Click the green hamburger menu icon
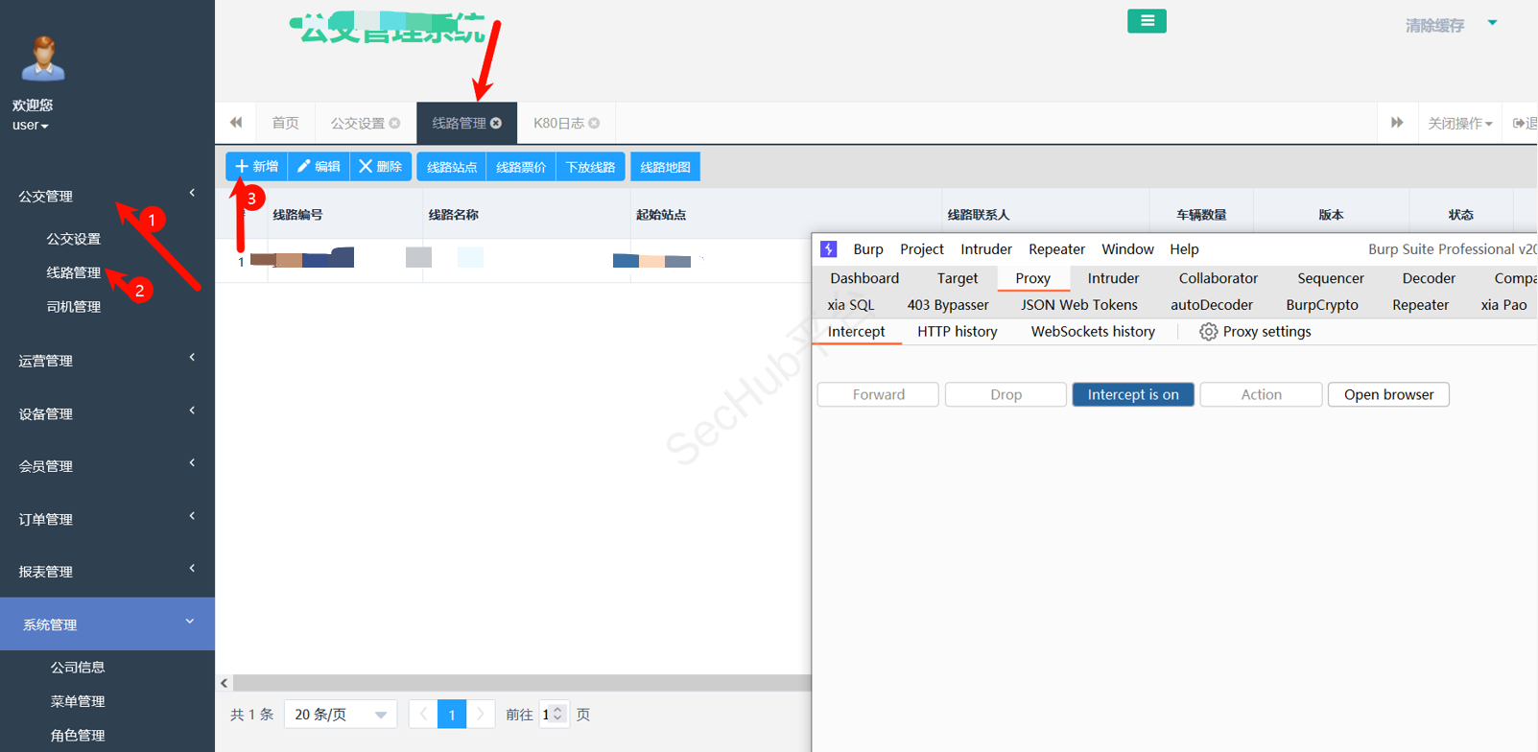This screenshot has width=1538, height=752. [x=1147, y=21]
